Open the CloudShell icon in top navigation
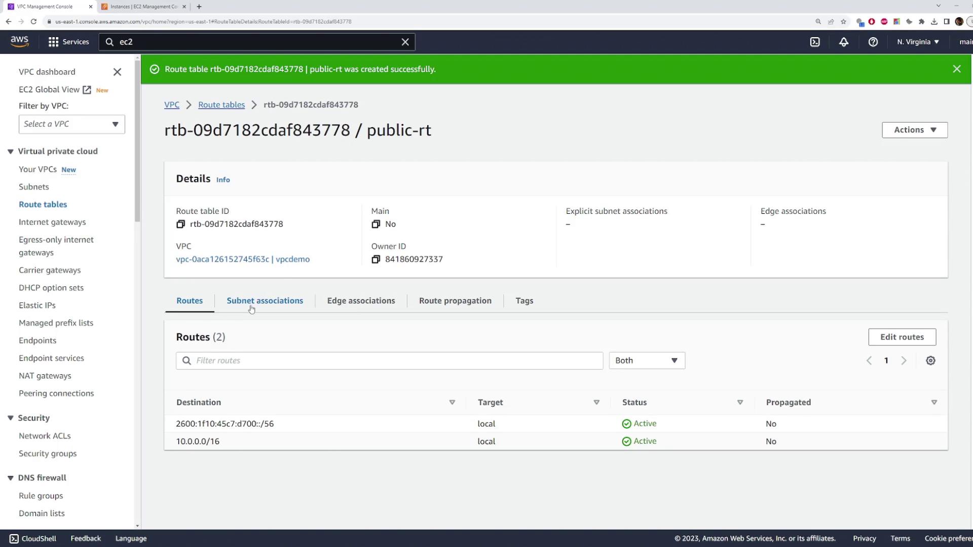The image size is (973, 547). click(814, 42)
